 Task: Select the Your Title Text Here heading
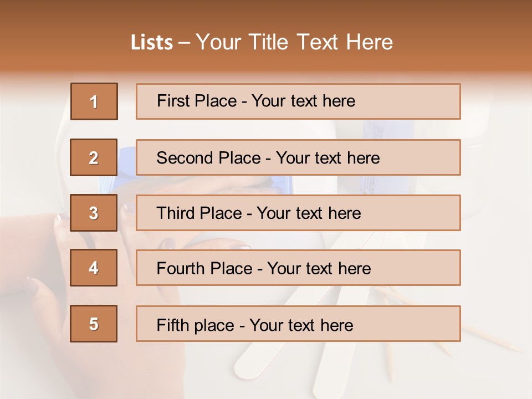tap(294, 43)
